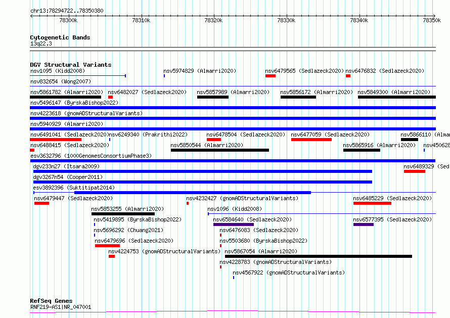Click blue bar of dgv3267n54 (Cooper2011)
Viewport: 450px width, 318px height.
pyautogui.click(x=203, y=182)
